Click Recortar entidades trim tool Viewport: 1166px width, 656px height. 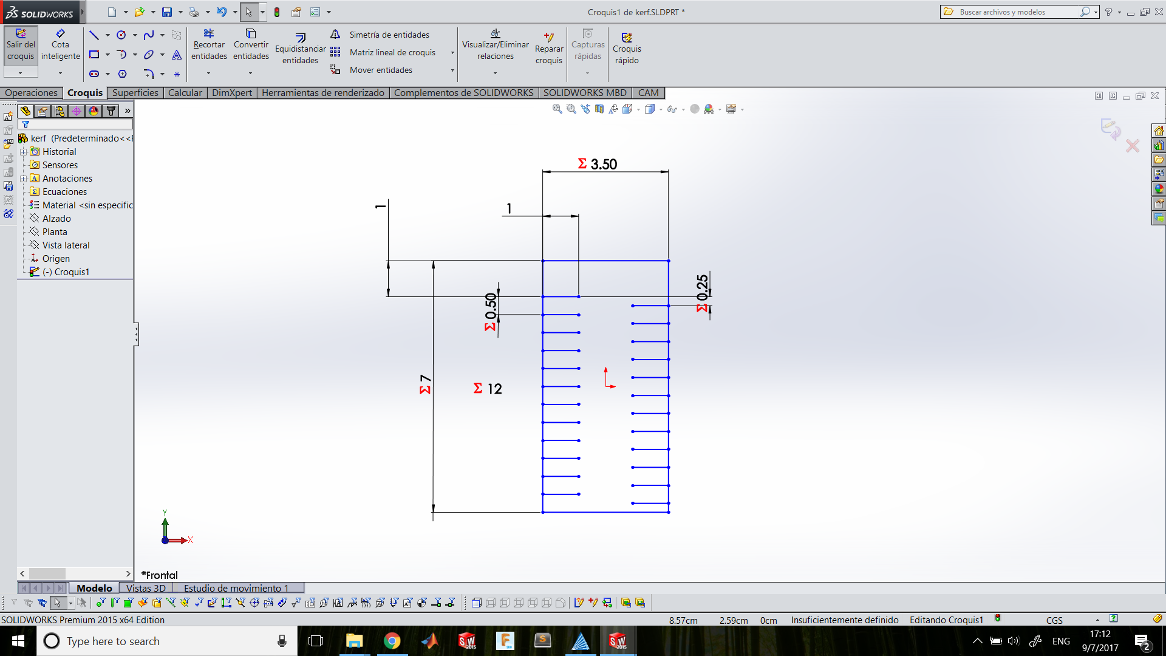(x=209, y=44)
